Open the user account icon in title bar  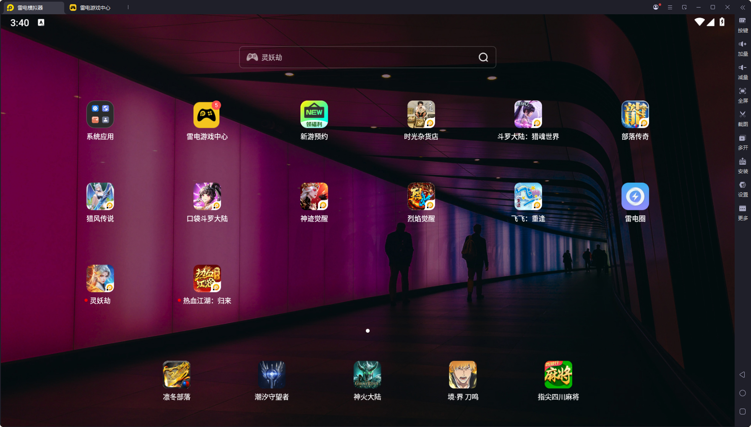coord(656,7)
